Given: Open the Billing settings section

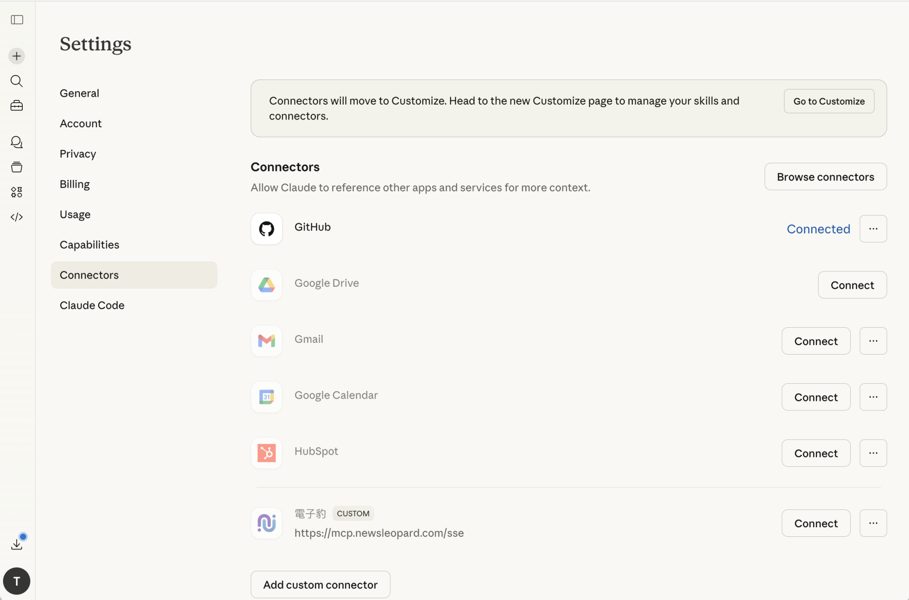Looking at the screenshot, I should 75,184.
